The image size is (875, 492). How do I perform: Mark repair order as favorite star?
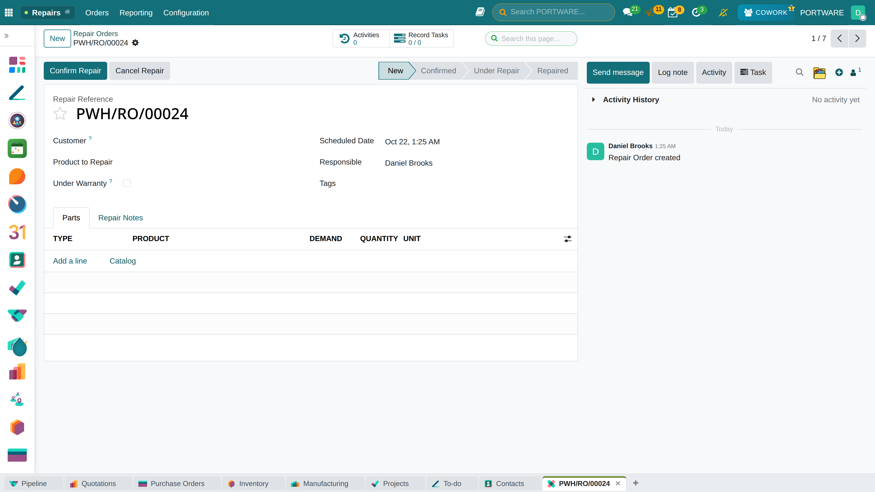click(60, 113)
